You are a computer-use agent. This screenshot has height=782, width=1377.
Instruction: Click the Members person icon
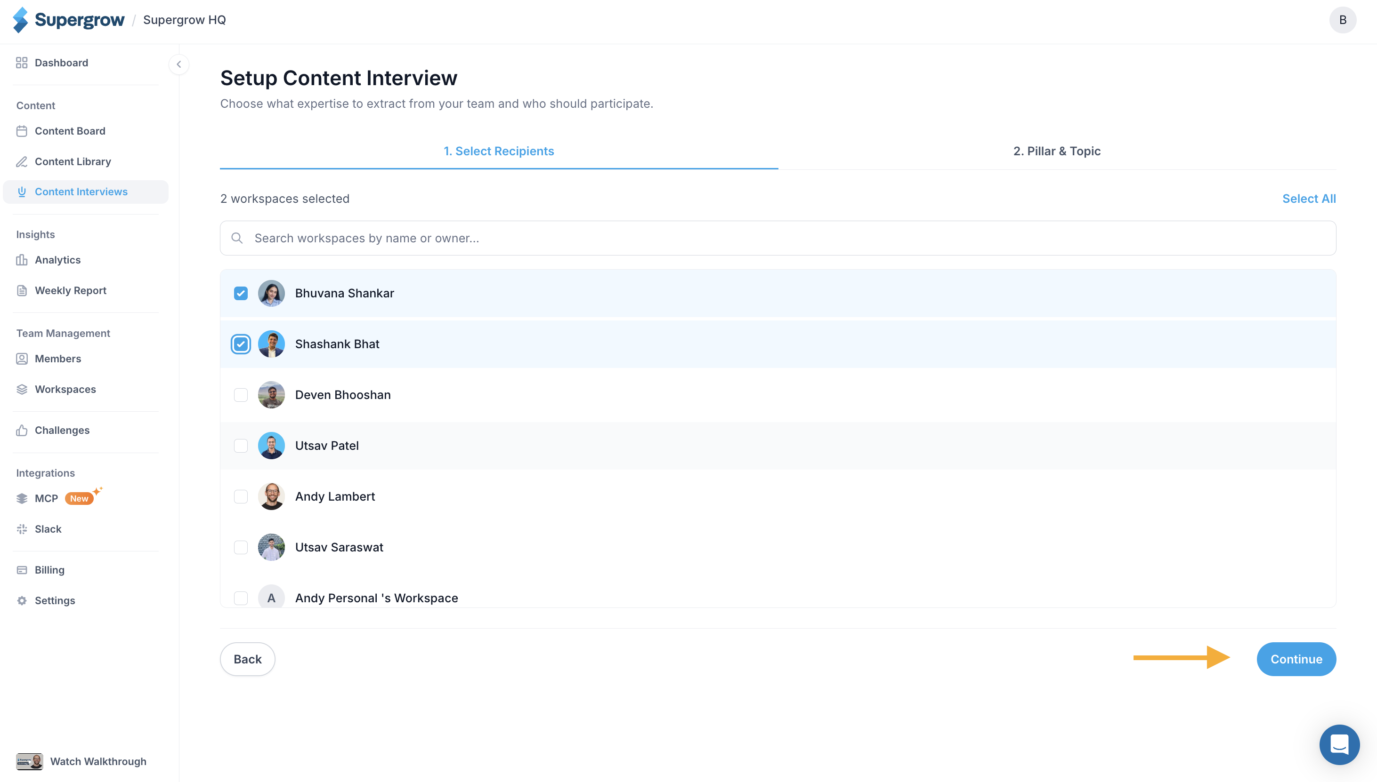[x=22, y=359]
